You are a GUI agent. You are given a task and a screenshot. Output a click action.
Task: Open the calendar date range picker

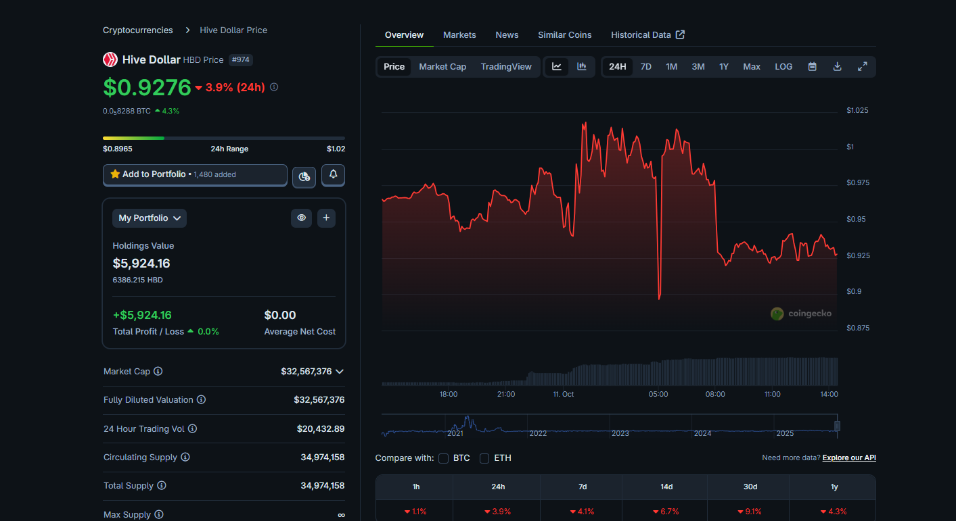pos(812,66)
